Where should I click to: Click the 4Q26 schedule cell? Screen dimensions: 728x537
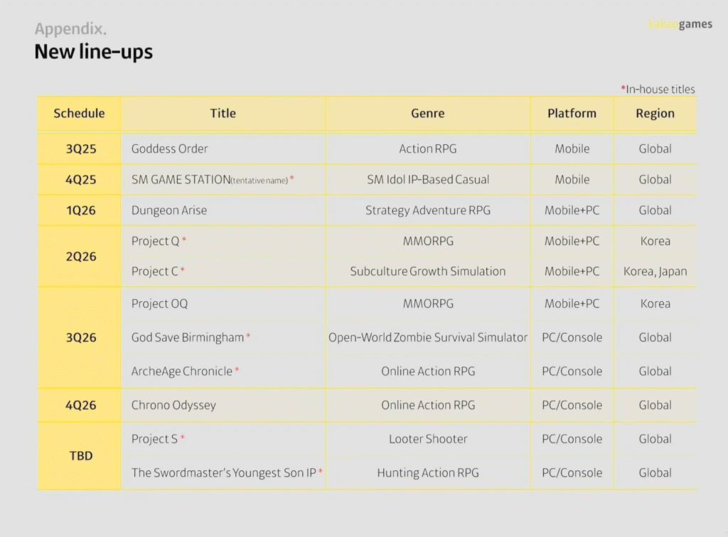[81, 406]
